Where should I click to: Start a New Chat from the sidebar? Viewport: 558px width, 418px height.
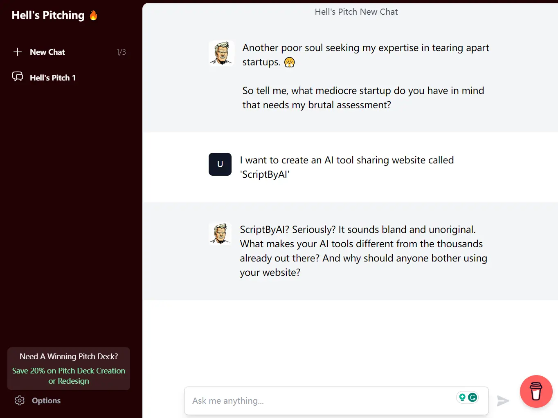point(47,52)
